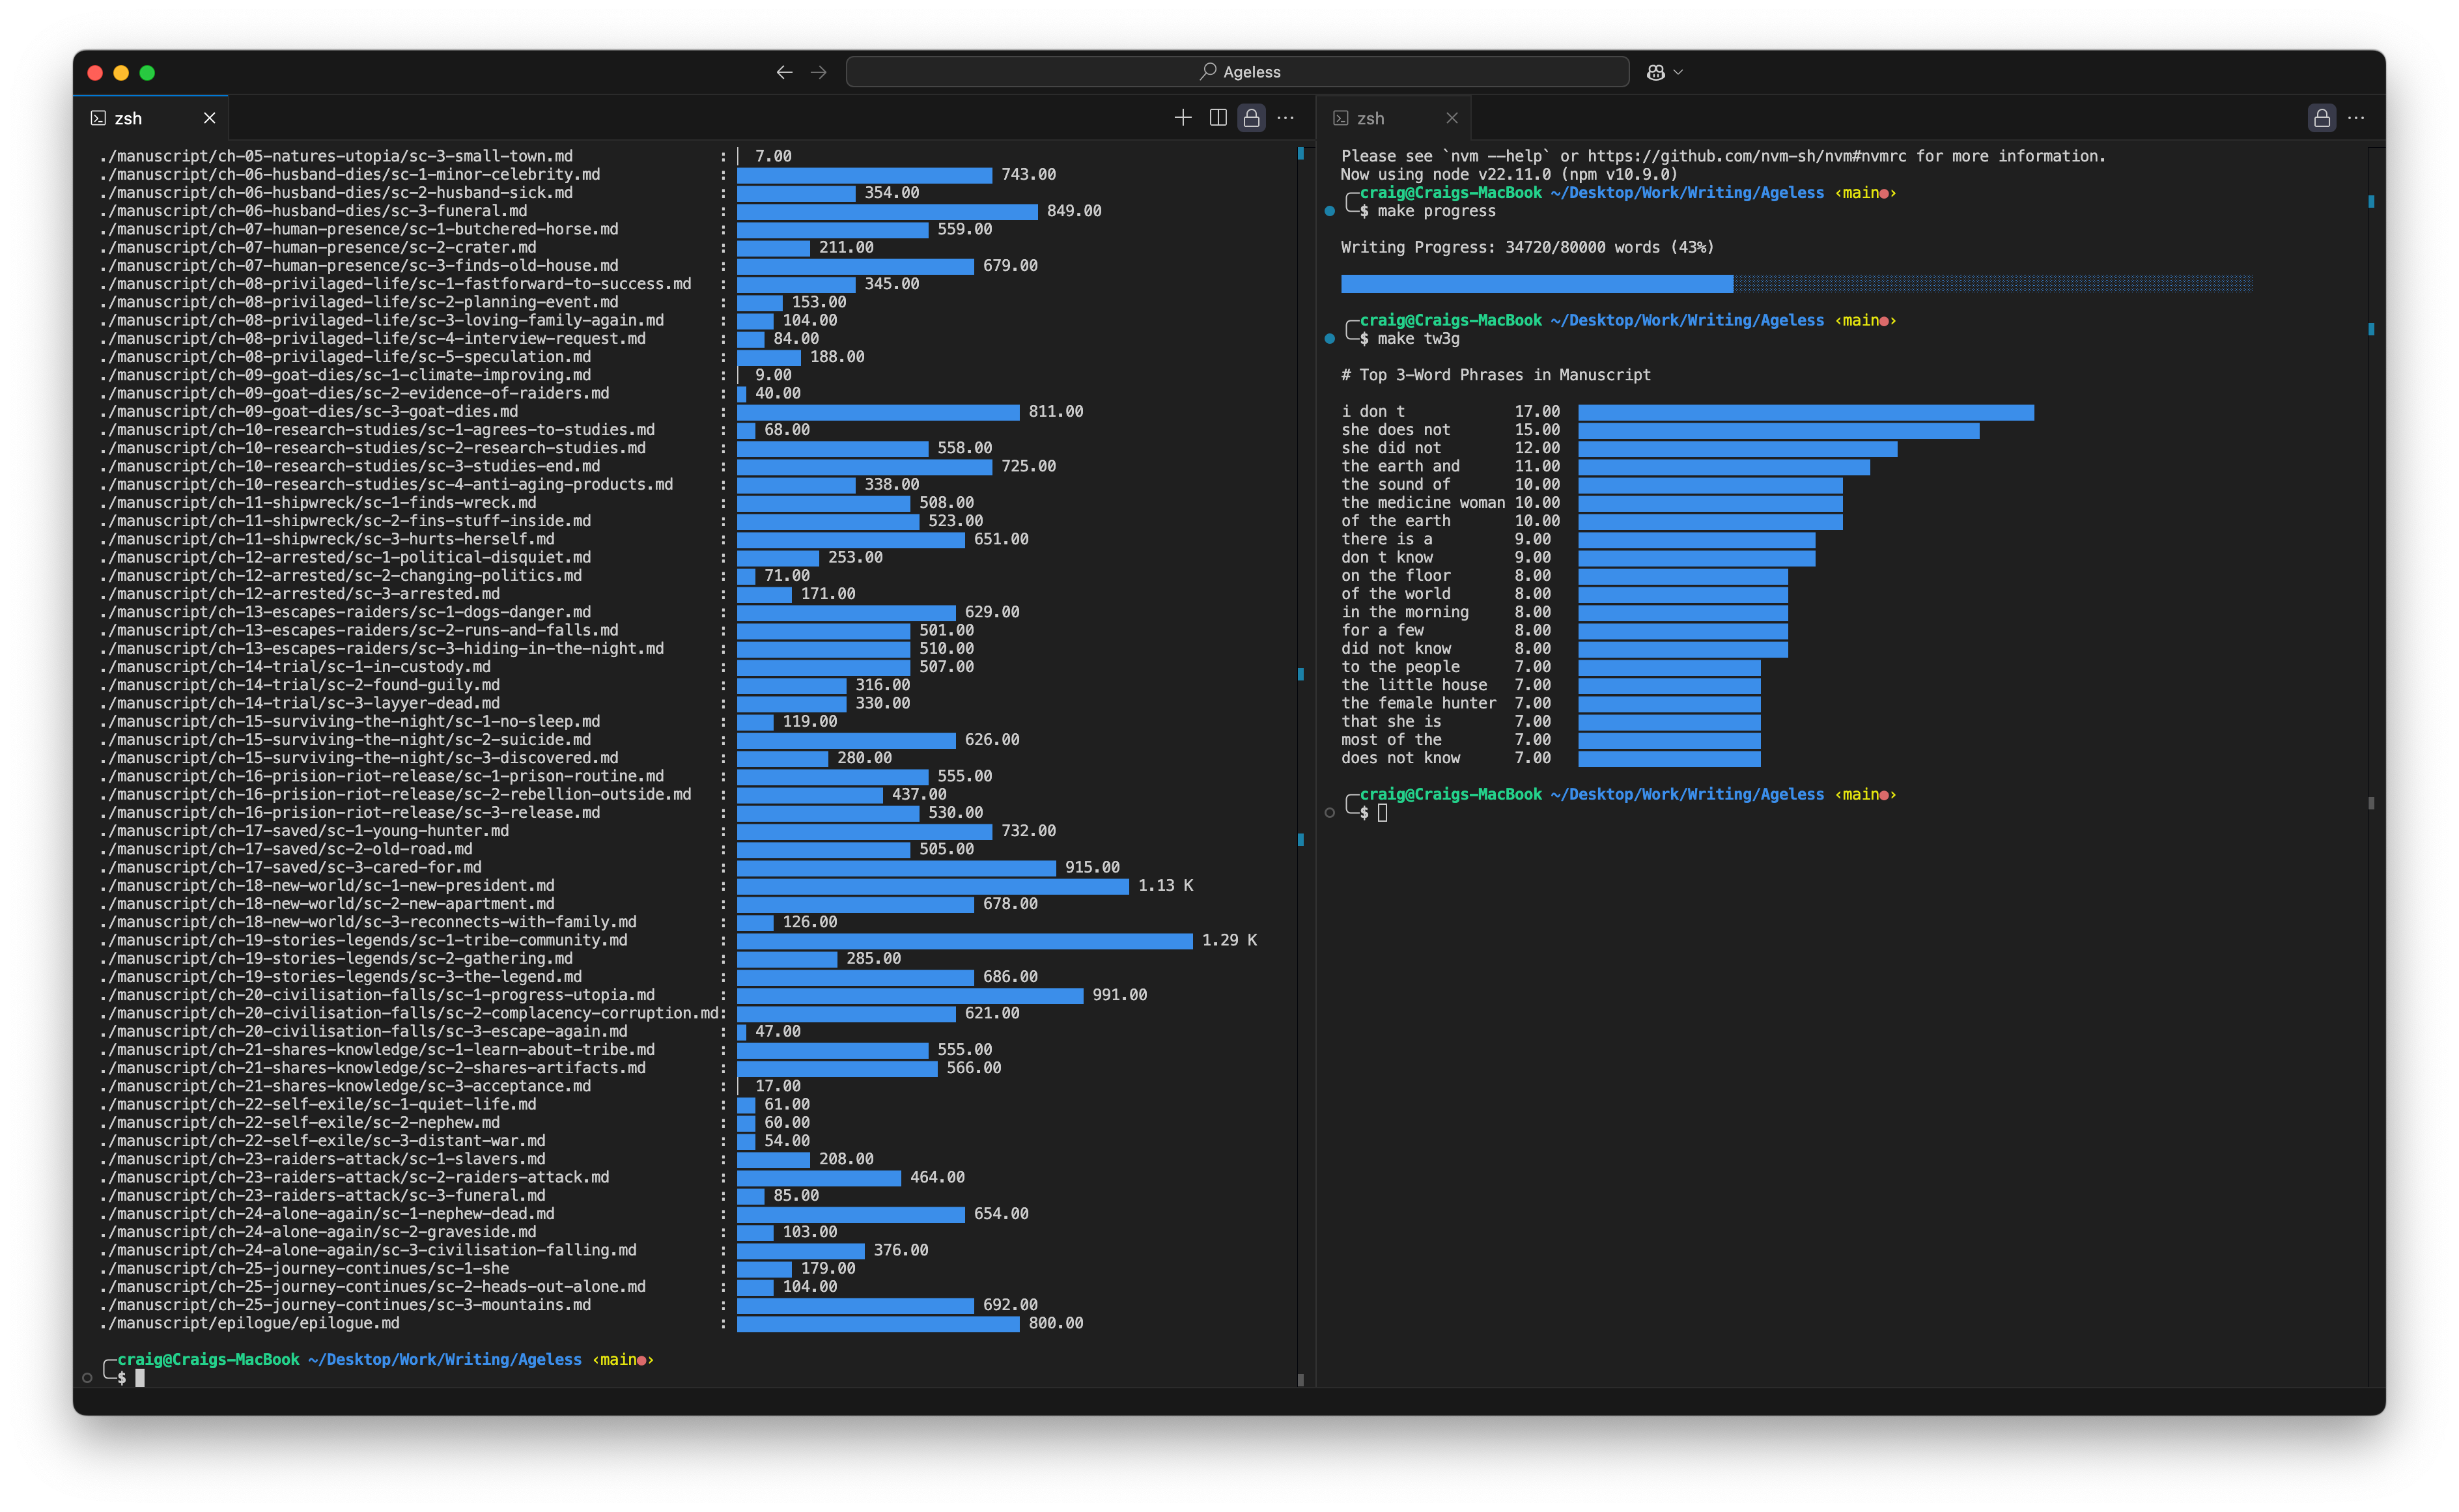Screen dimensions: 2459x1512
Task: Click the Ageless search bar
Action: pyautogui.click(x=1238, y=72)
